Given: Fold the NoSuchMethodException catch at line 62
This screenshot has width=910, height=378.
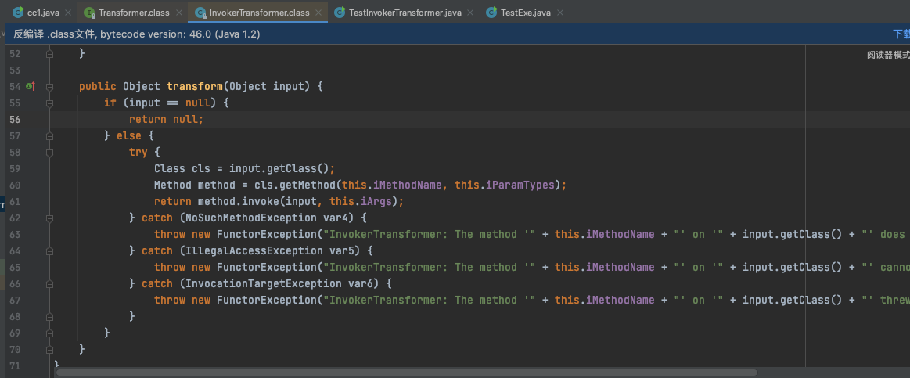Looking at the screenshot, I should (x=49, y=218).
